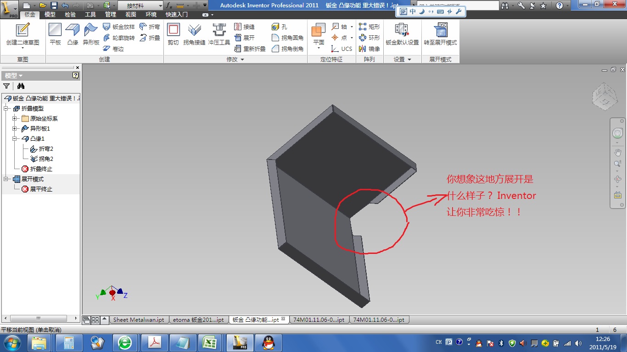The height and width of the screenshot is (352, 627).
Task: Choose the 环形 circular pattern tool
Action: [369, 38]
